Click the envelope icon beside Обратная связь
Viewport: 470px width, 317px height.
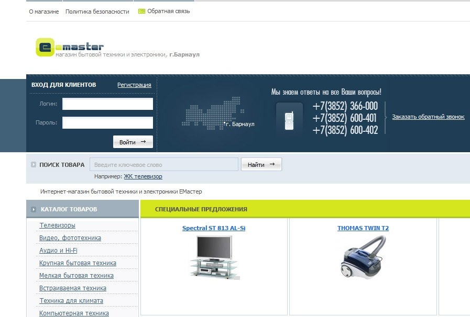coord(141,11)
